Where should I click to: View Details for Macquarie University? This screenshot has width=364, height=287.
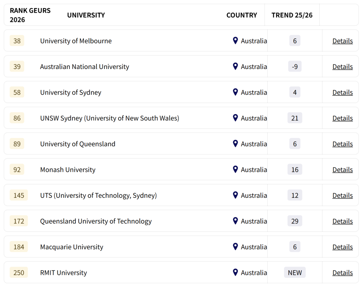point(342,247)
